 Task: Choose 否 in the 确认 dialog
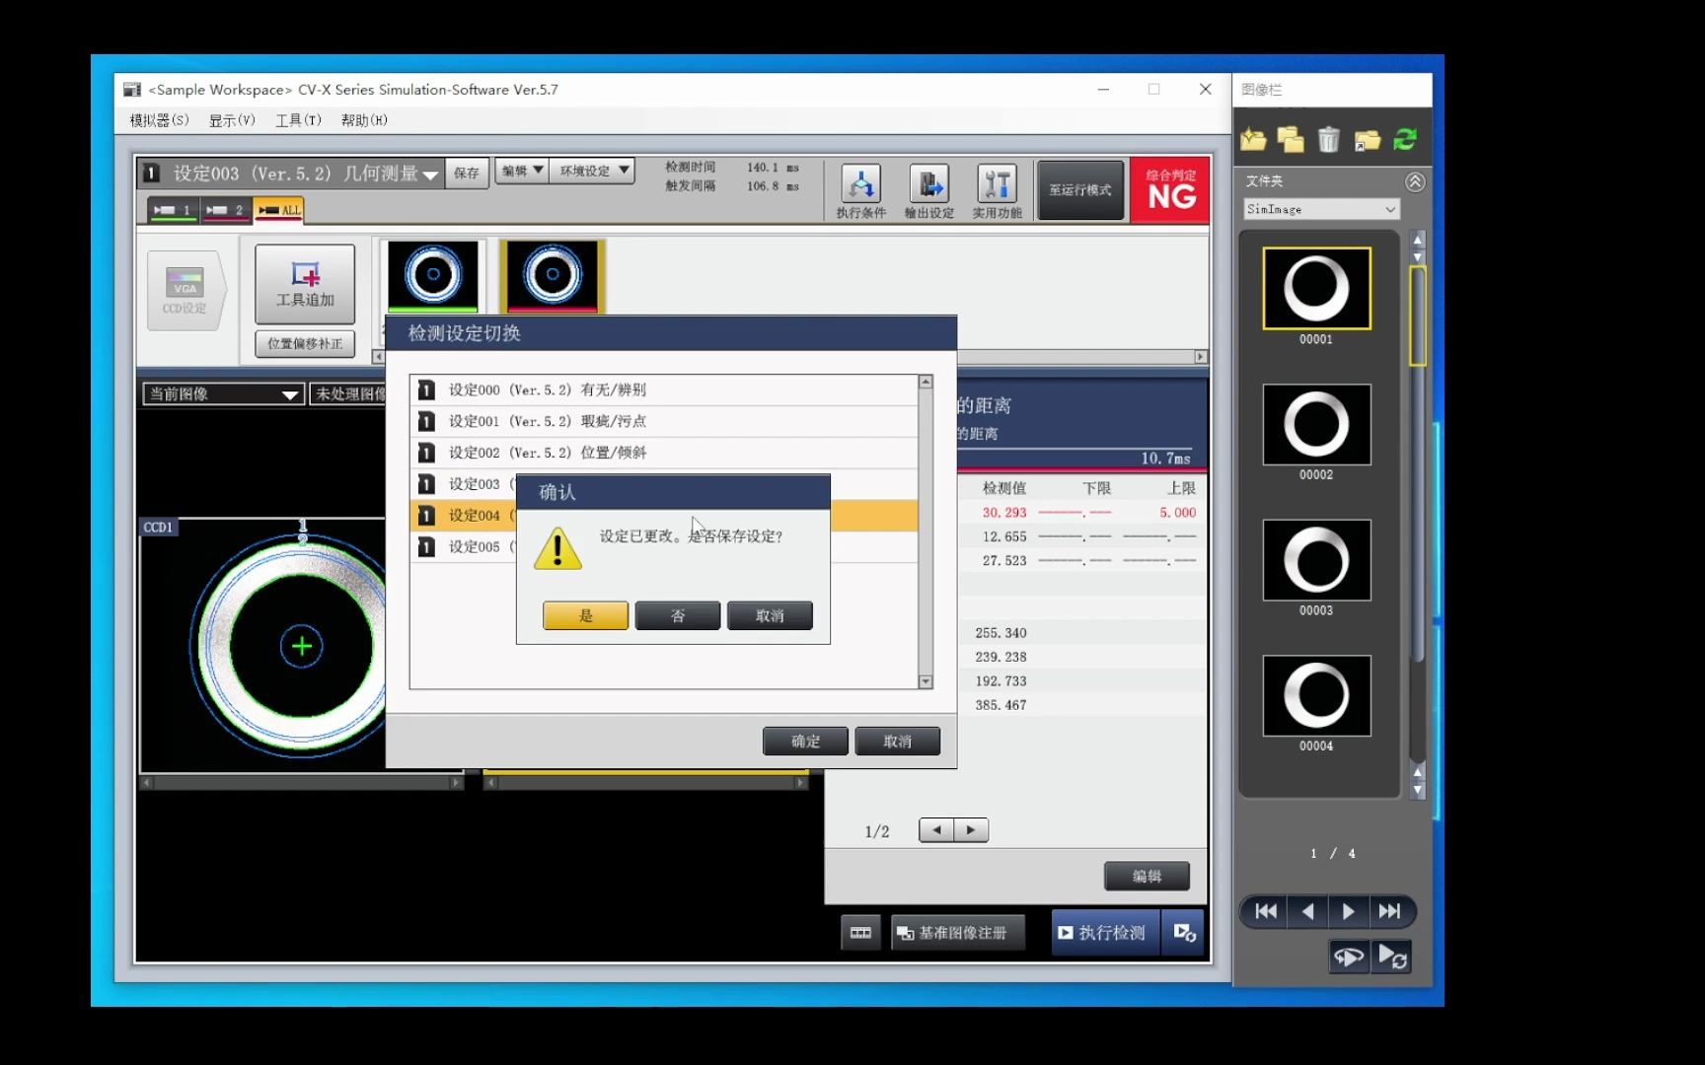click(x=677, y=615)
